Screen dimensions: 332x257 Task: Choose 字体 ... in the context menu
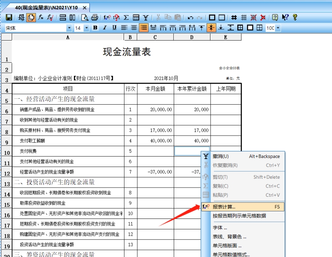click(220, 228)
